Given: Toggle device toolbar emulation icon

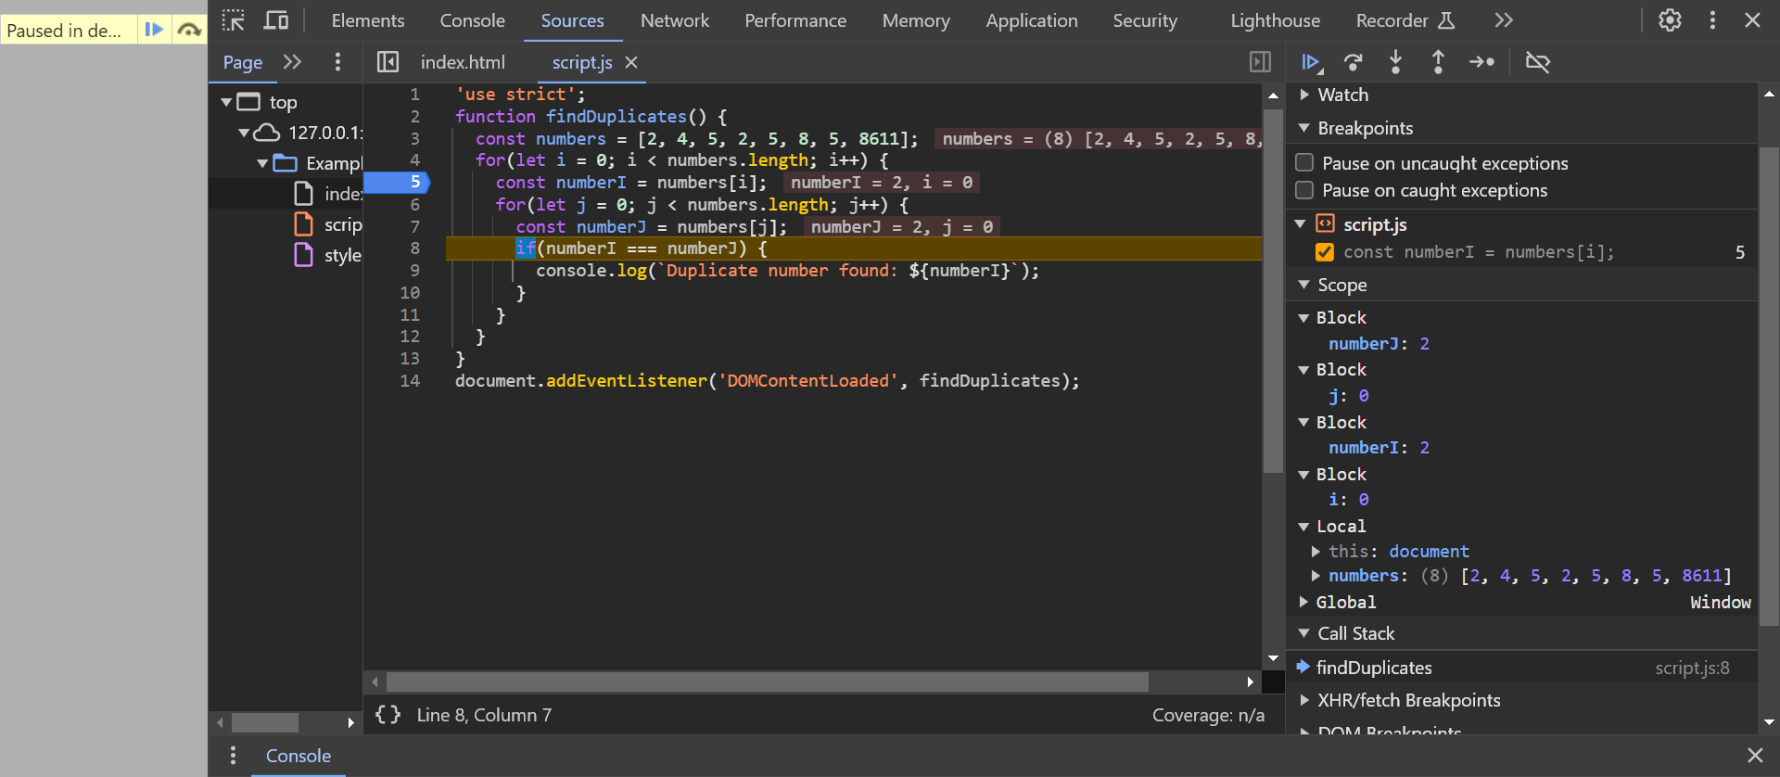Looking at the screenshot, I should click(276, 20).
